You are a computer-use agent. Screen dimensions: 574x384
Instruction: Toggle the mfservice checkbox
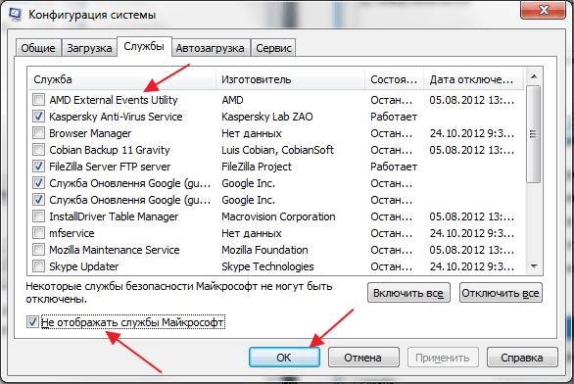pos(38,233)
